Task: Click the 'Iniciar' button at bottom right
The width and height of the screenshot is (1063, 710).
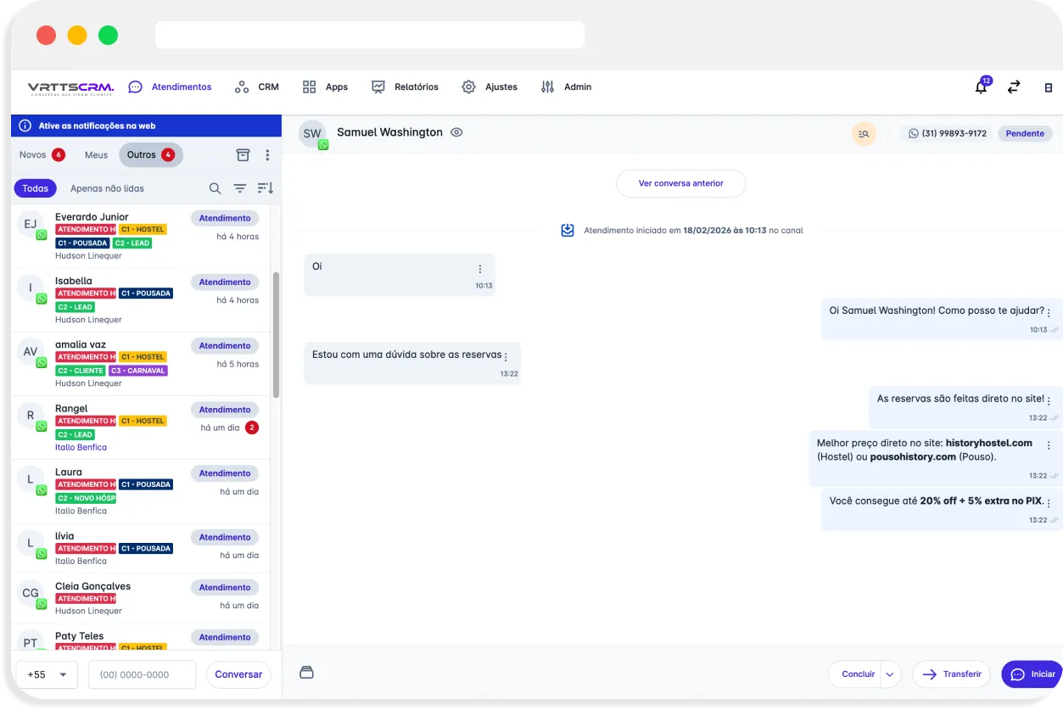Action: (1032, 674)
